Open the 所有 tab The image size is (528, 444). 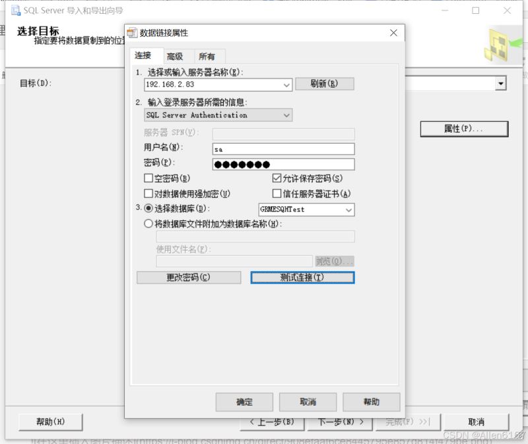point(207,57)
